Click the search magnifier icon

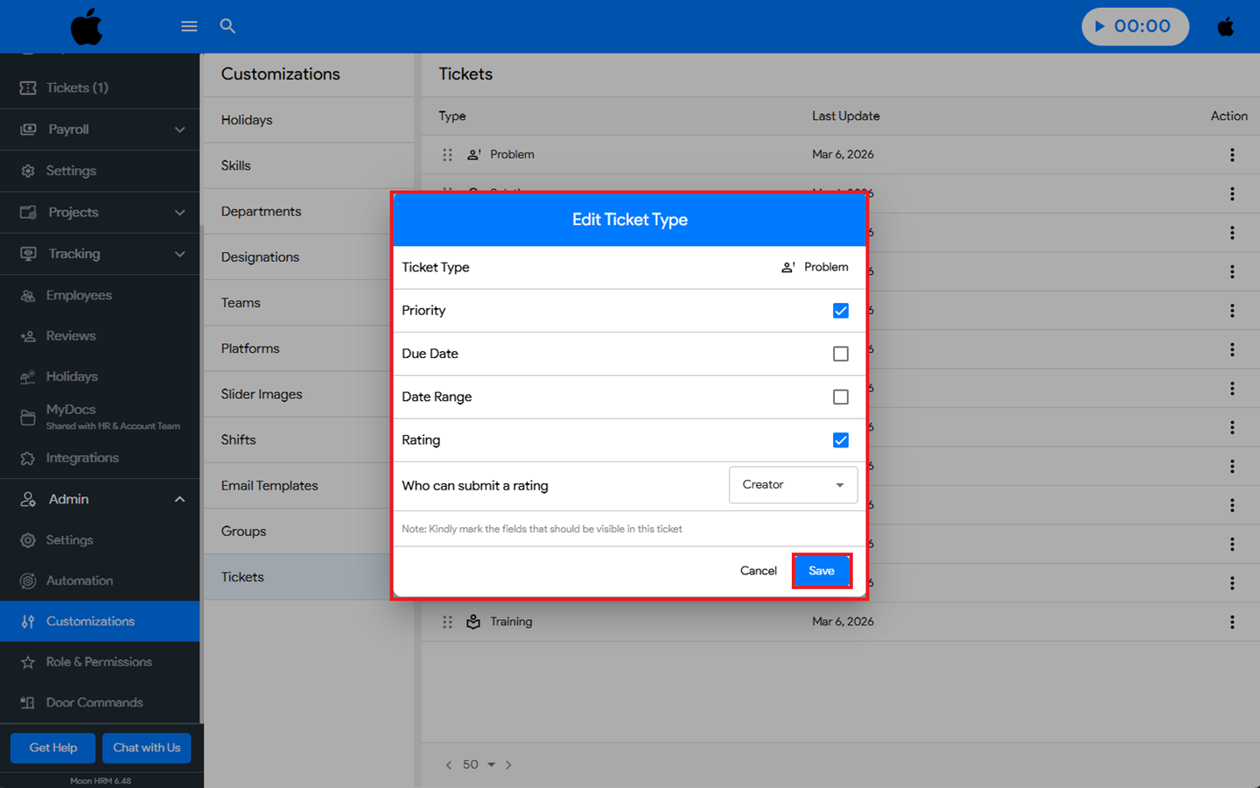click(x=227, y=26)
